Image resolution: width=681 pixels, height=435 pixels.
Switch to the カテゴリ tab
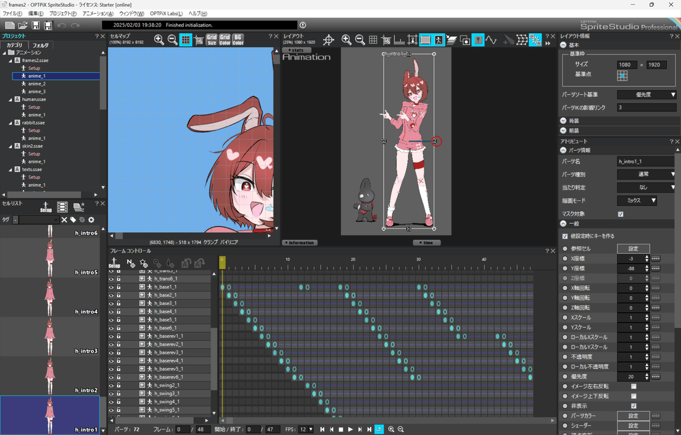[x=14, y=45]
